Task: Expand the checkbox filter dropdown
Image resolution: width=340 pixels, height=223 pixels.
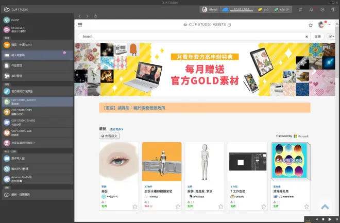Action: (x=331, y=37)
